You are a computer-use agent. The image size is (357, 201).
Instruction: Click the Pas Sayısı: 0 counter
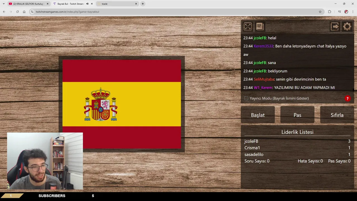point(339,161)
